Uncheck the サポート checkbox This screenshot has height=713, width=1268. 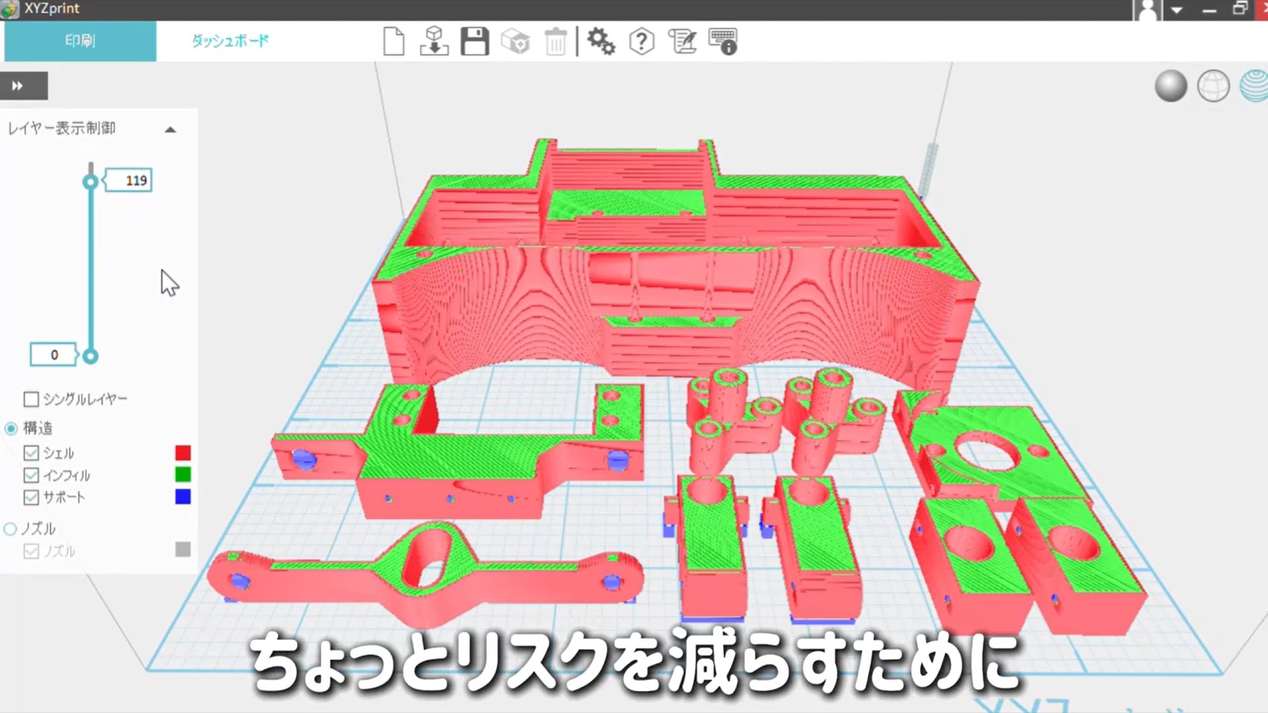pos(31,497)
